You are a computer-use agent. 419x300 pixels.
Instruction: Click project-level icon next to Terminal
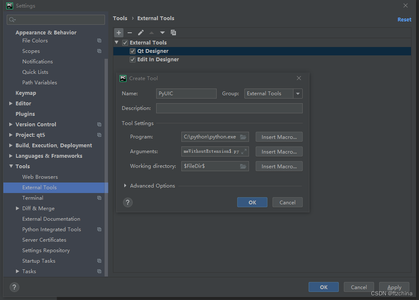tap(99, 198)
